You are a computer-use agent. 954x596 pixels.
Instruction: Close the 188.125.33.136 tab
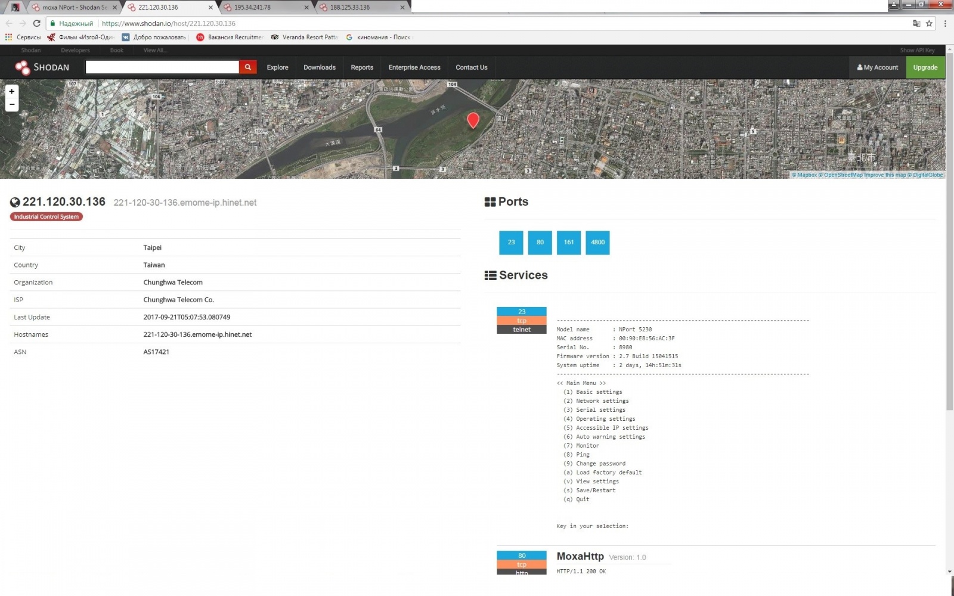click(x=402, y=7)
